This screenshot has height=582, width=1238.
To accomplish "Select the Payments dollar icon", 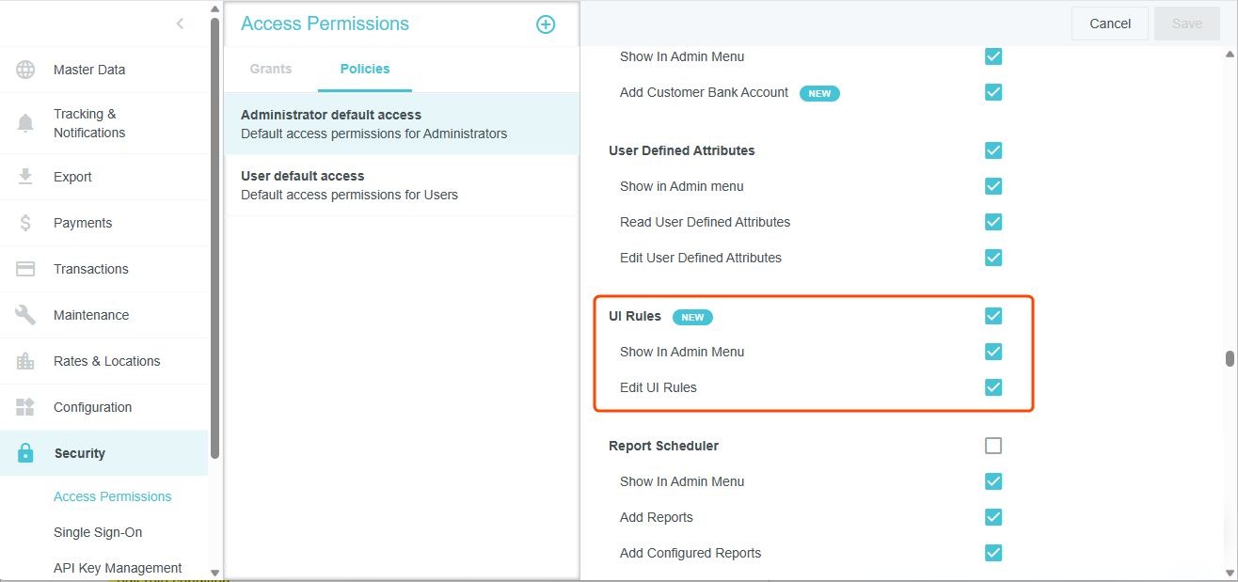I will (24, 222).
